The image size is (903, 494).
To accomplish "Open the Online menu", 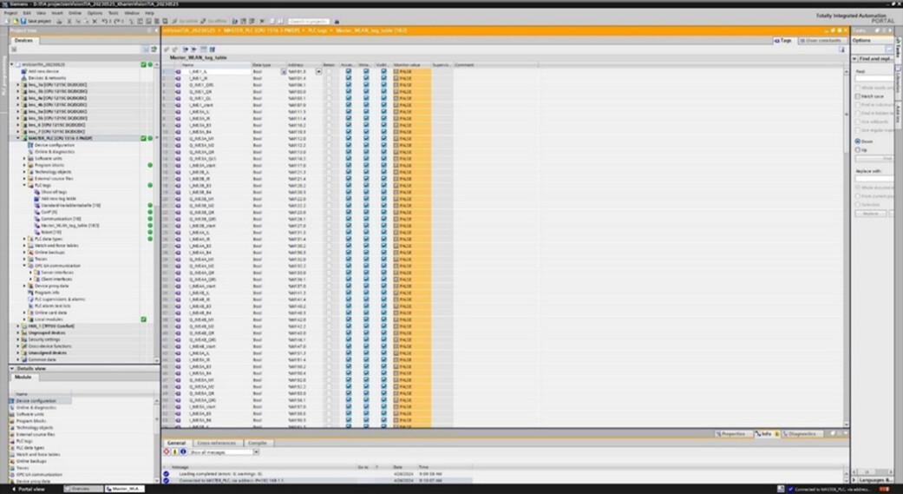I will (75, 13).
